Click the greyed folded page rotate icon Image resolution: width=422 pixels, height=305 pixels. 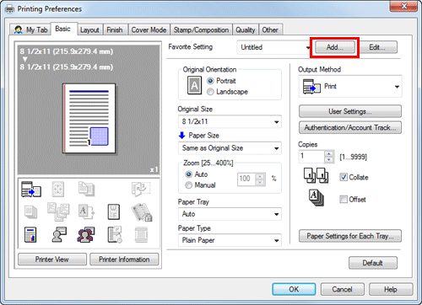coord(141,189)
